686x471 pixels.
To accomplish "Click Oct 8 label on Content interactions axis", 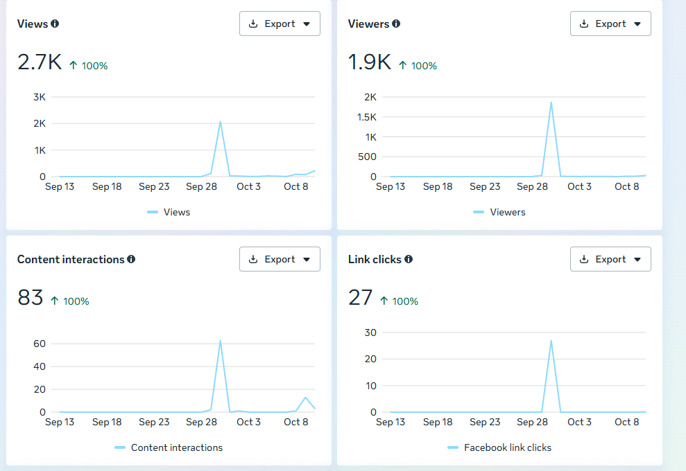I will tap(295, 422).
